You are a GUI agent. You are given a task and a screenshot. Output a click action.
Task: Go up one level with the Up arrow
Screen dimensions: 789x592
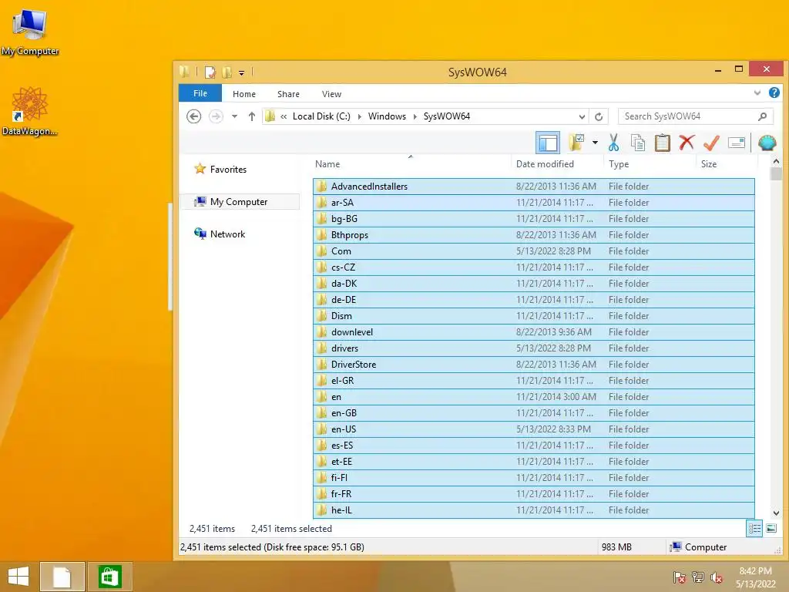click(252, 116)
